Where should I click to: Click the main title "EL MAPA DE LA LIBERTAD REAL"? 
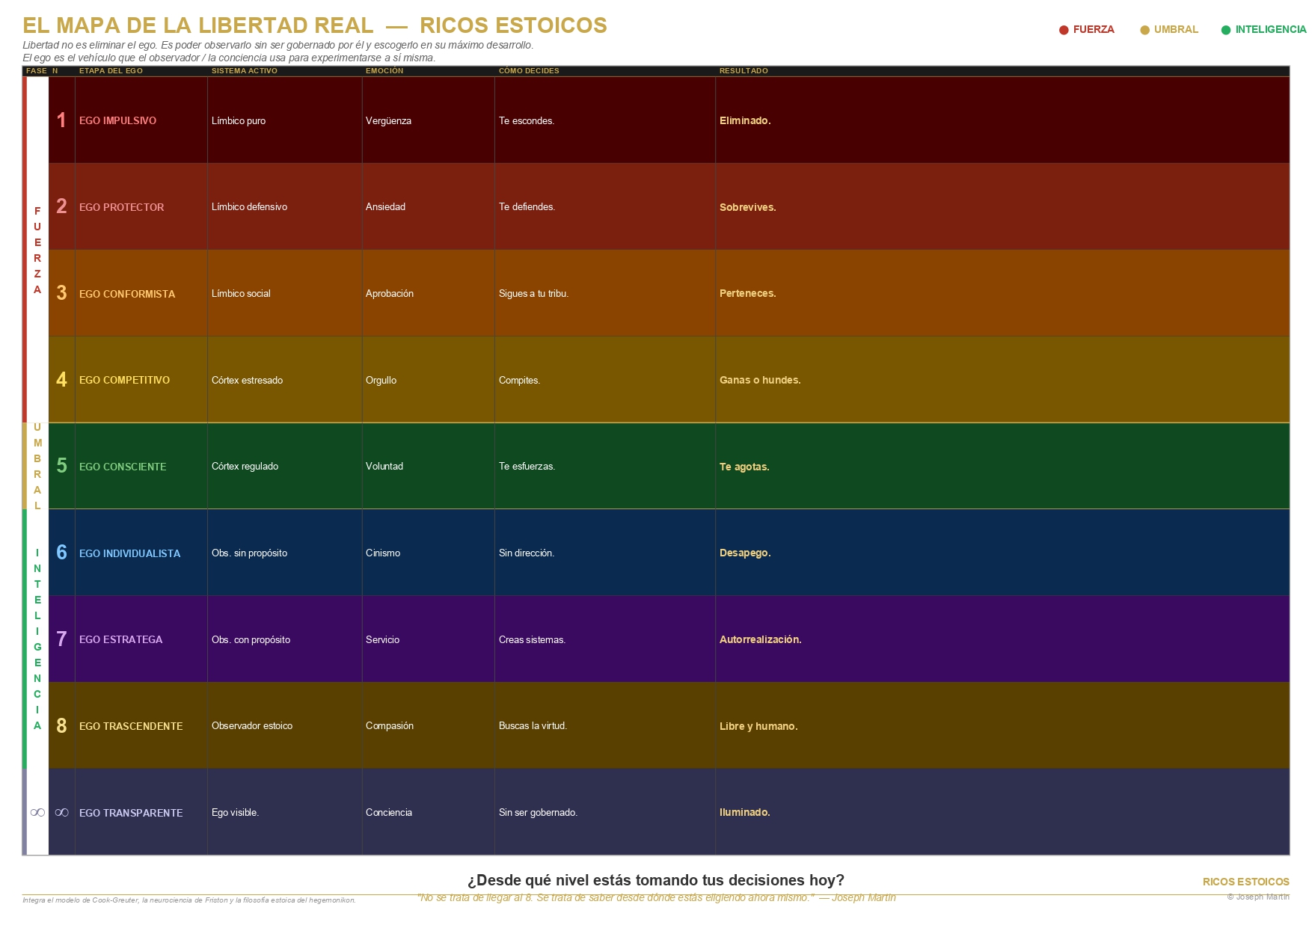pos(197,25)
